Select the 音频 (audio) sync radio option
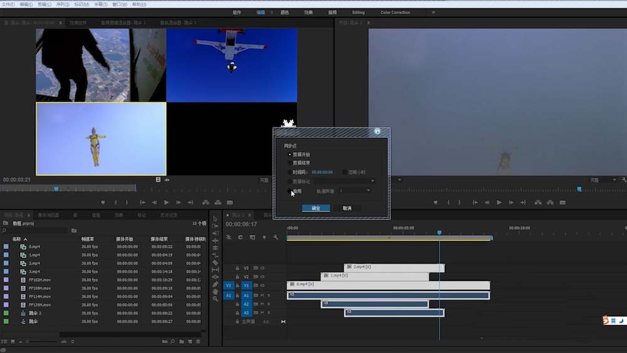The image size is (627, 353). (x=290, y=191)
